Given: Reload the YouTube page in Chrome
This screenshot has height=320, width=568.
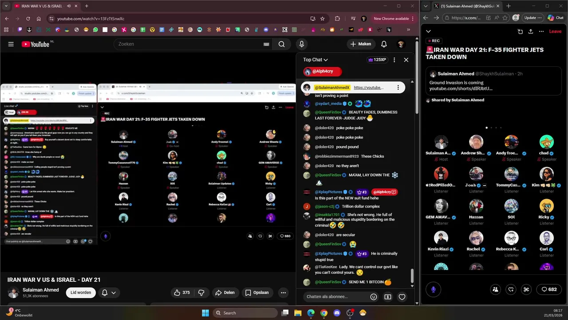Looking at the screenshot, I should coord(28,19).
